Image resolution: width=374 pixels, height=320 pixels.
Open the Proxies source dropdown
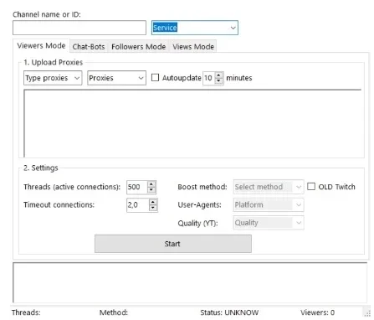coord(116,78)
